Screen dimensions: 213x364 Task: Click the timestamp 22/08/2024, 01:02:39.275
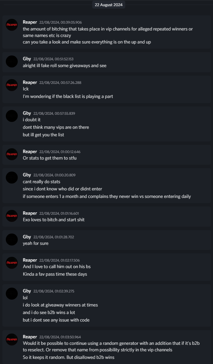point(54,291)
